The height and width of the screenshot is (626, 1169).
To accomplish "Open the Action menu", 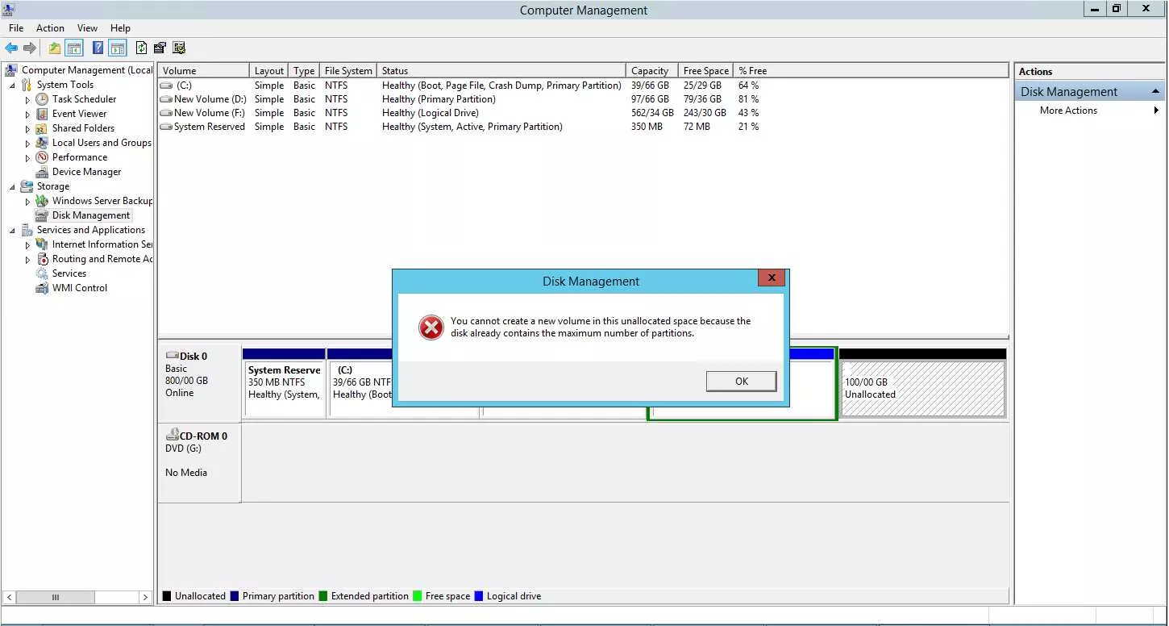I will (50, 28).
